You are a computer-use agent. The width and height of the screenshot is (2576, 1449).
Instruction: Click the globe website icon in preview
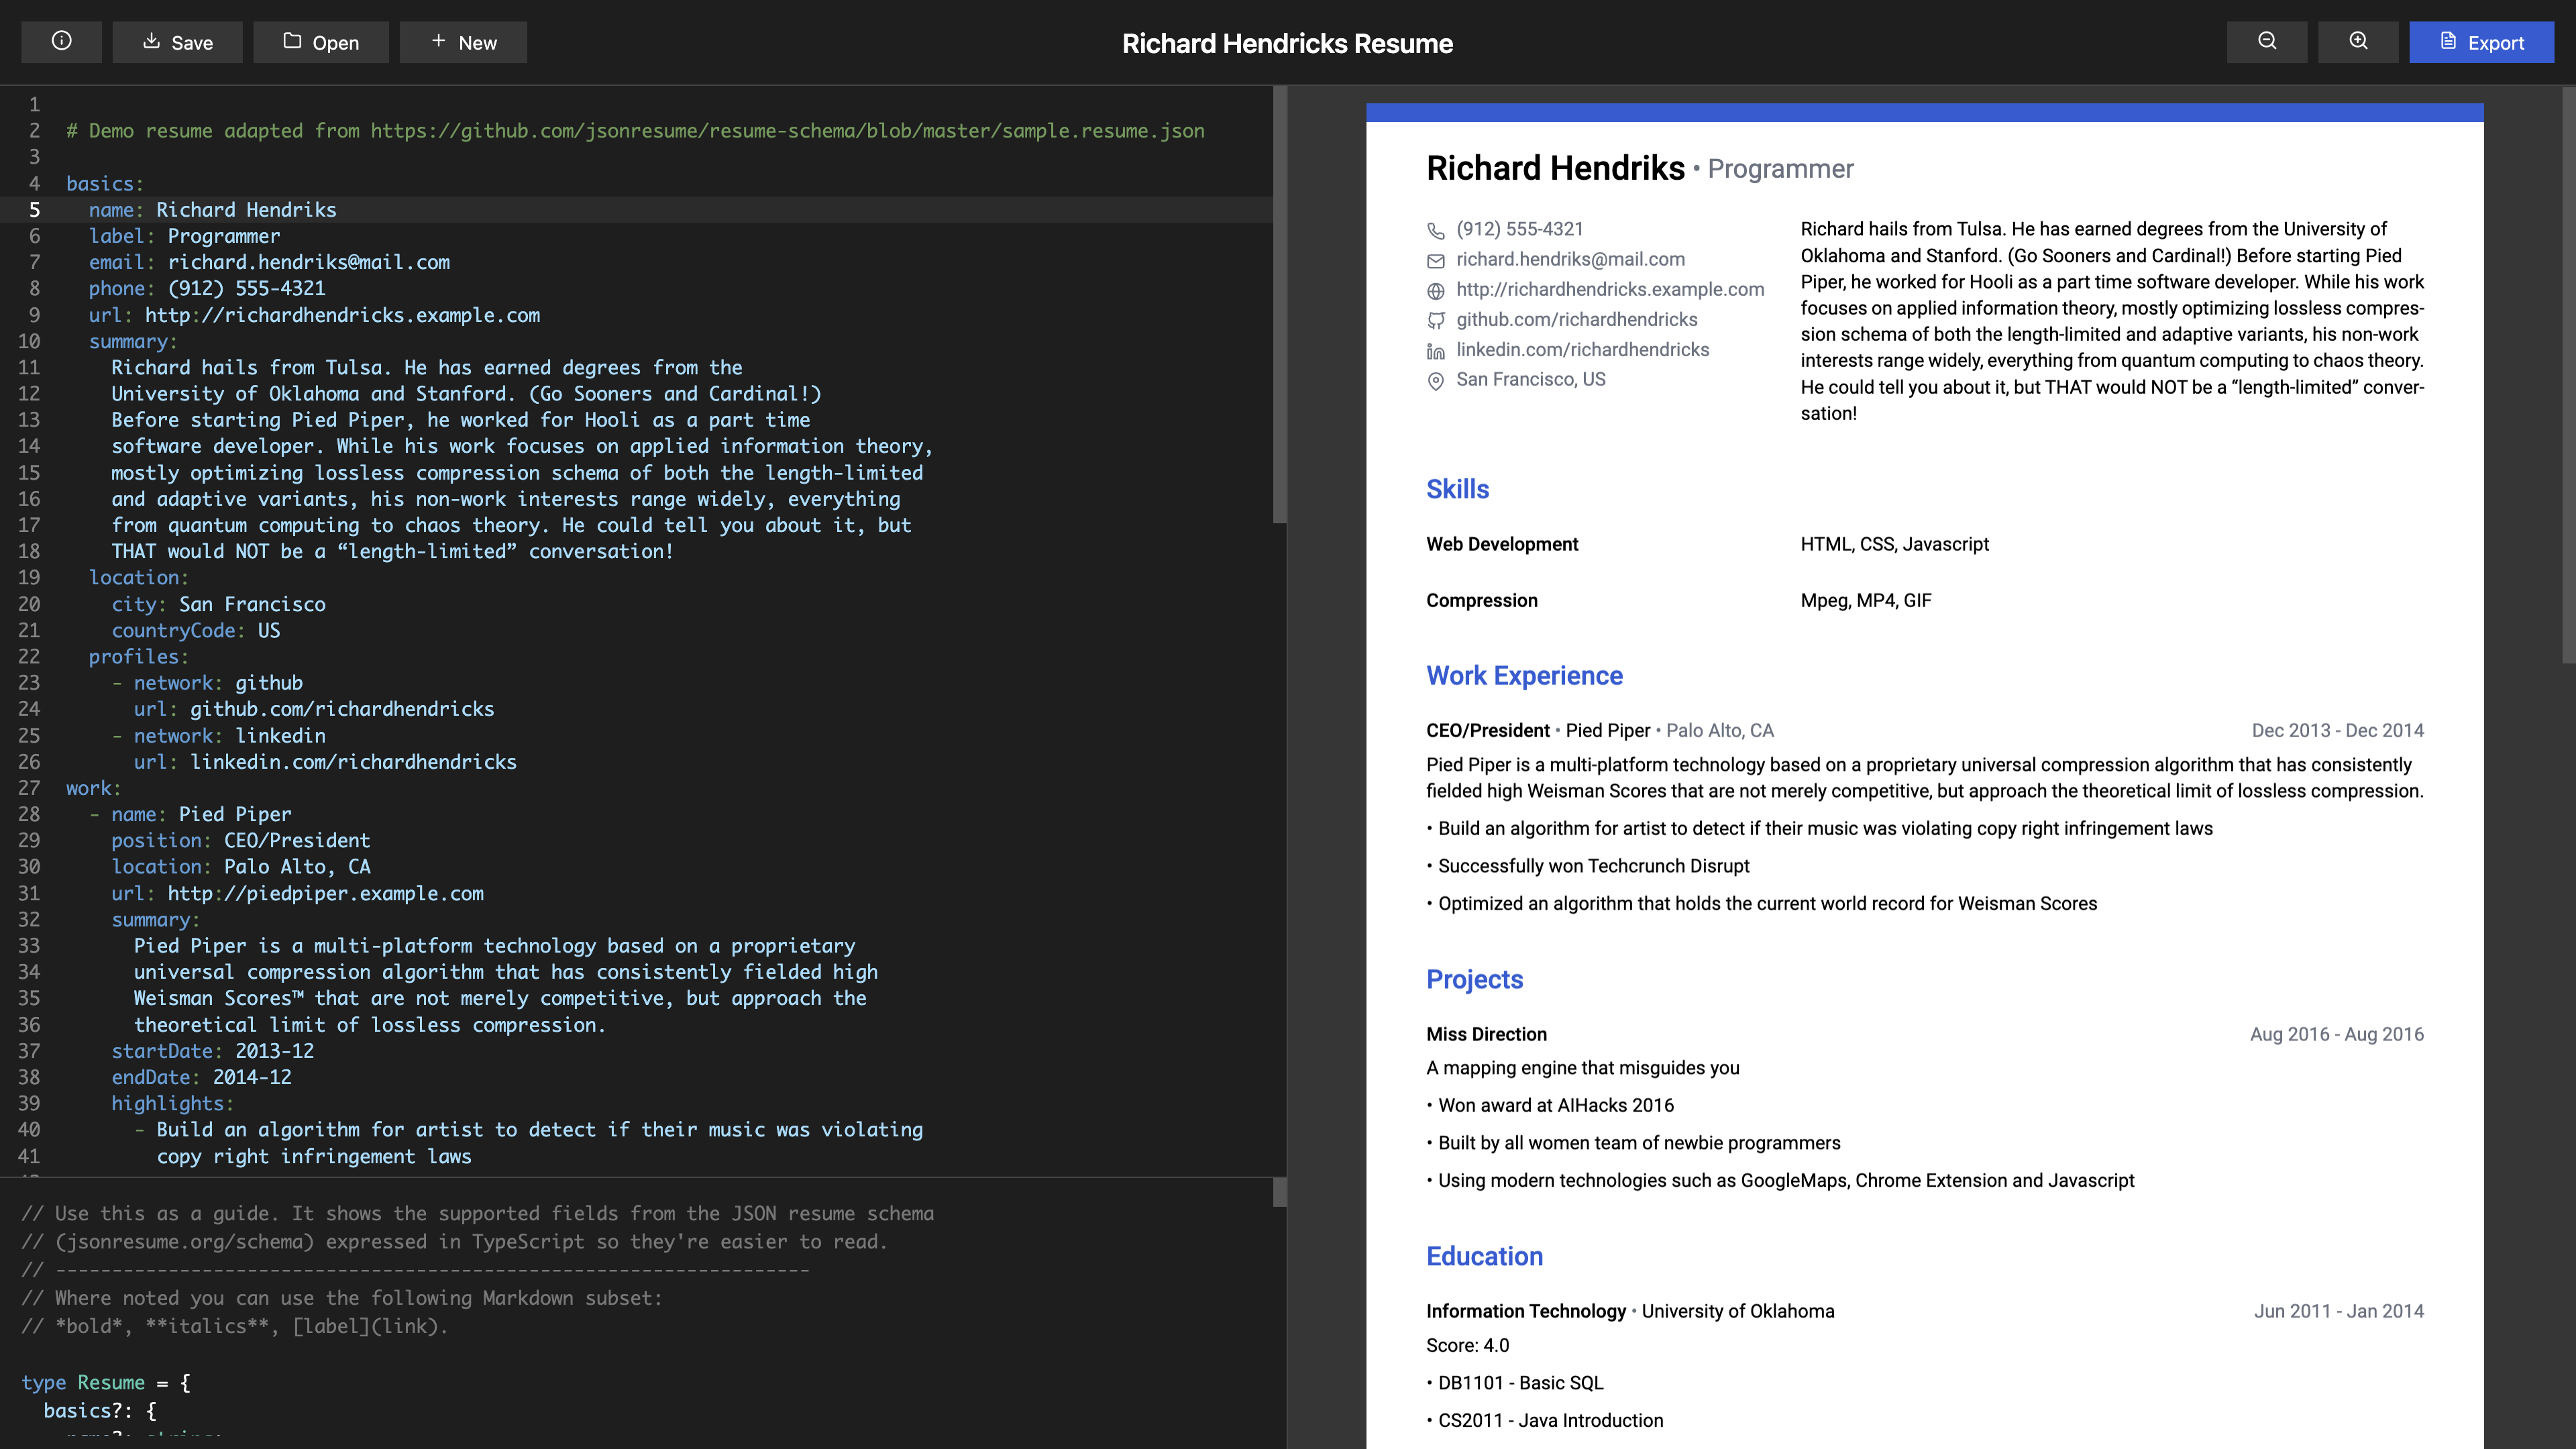1435,291
